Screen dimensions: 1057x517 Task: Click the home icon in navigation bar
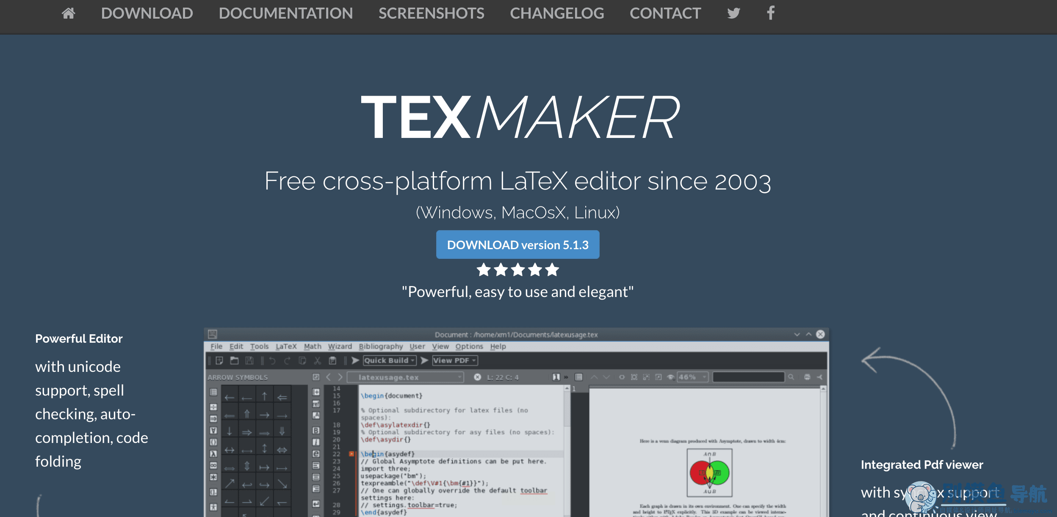click(x=68, y=14)
